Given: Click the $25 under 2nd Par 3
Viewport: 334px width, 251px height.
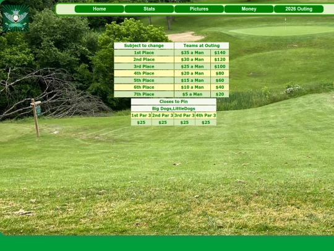Looking at the screenshot, I should point(163,123).
